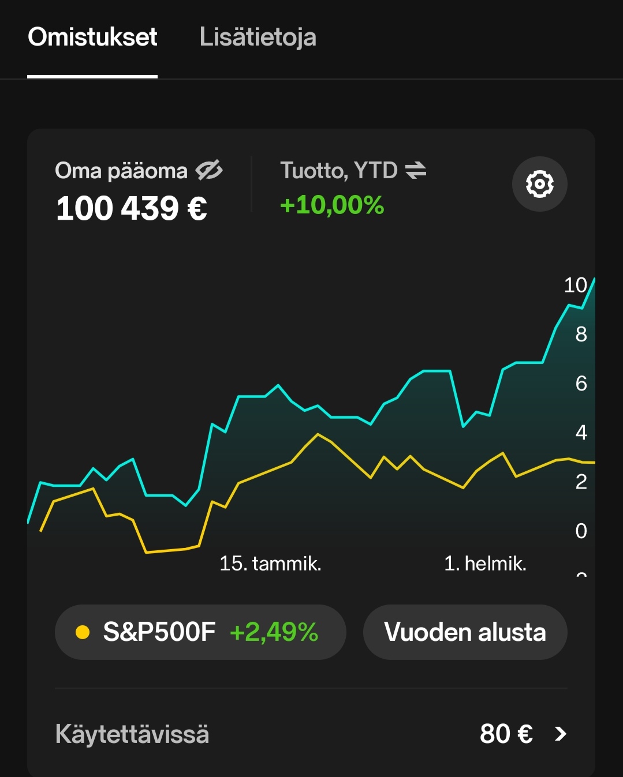Image resolution: width=623 pixels, height=777 pixels.
Task: Tap the 80 € available balance amount
Action: point(506,734)
